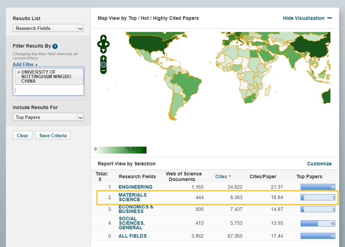Viewport: 345px width, 247px height.
Task: Open the Customize report link
Action: tap(319, 164)
